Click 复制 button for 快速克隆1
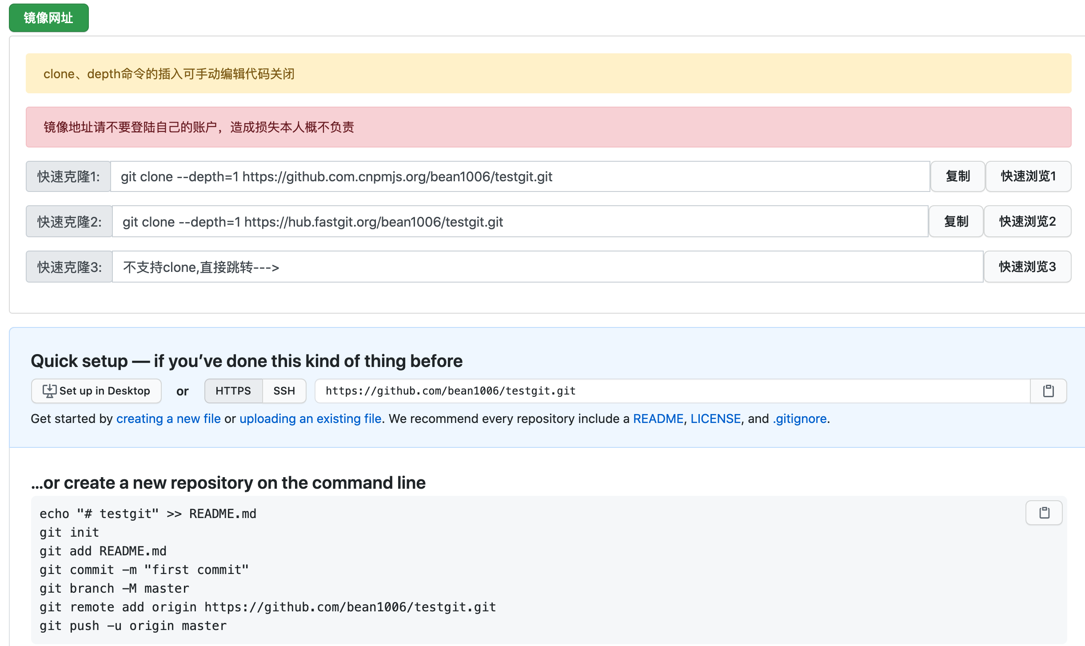The height and width of the screenshot is (646, 1085). (x=957, y=176)
